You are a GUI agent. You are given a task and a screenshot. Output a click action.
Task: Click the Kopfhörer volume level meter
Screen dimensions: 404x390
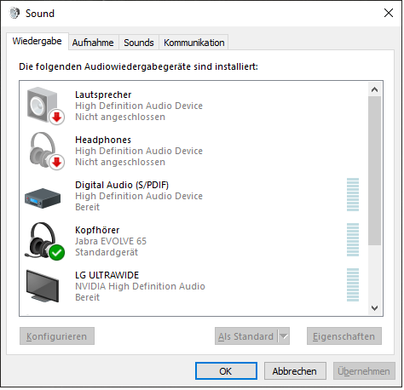click(353, 240)
